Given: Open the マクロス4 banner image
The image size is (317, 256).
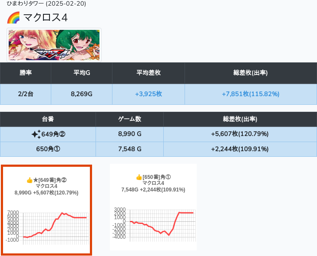Looking at the screenshot, I should click(54, 45).
